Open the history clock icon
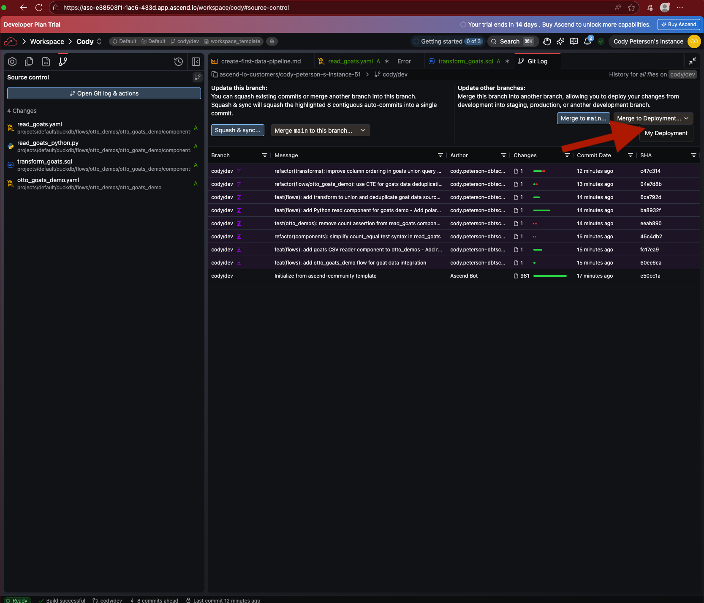The width and height of the screenshot is (704, 603). 179,62
